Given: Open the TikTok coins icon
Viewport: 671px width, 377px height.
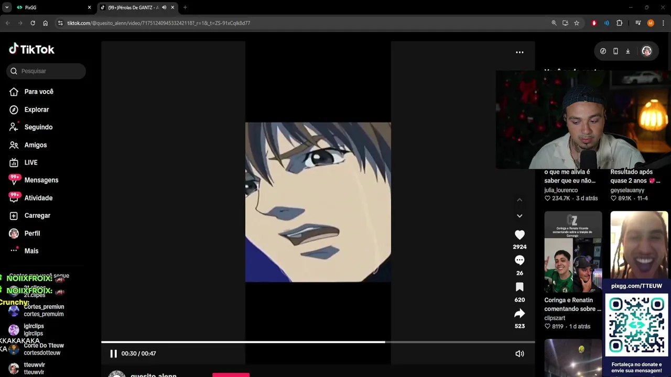Looking at the screenshot, I should point(603,51).
